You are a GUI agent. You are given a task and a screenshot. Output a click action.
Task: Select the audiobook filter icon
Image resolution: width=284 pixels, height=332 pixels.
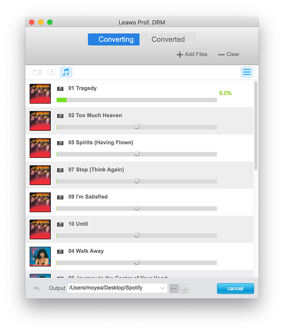pos(52,72)
